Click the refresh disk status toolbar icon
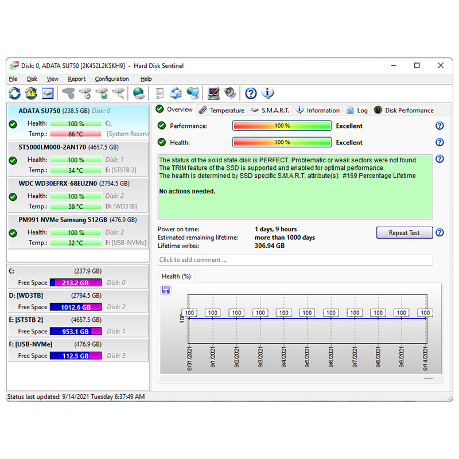 pos(15,94)
